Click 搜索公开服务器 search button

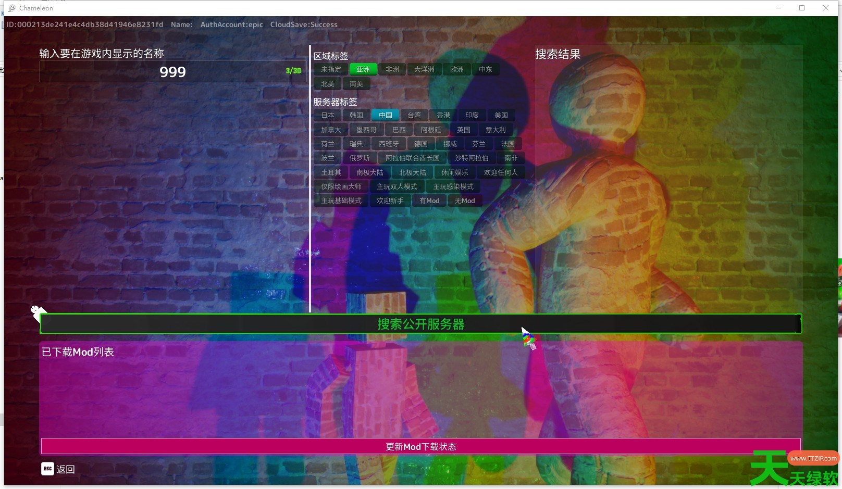pos(420,324)
